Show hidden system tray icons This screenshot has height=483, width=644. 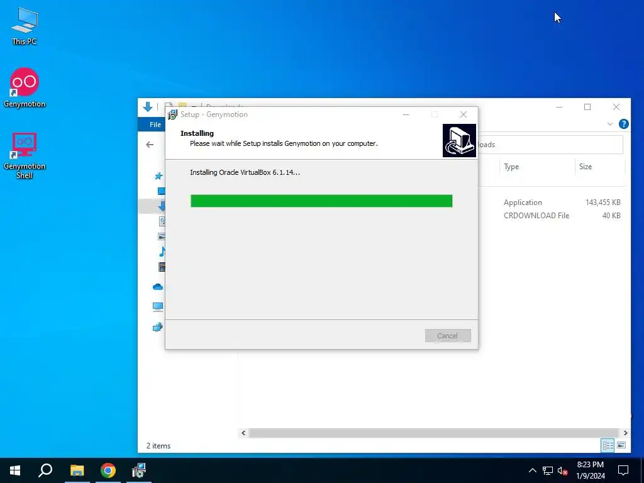point(532,470)
